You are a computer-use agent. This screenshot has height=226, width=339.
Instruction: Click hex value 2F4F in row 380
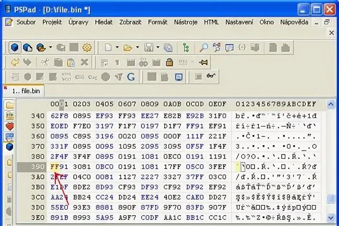tap(59, 157)
